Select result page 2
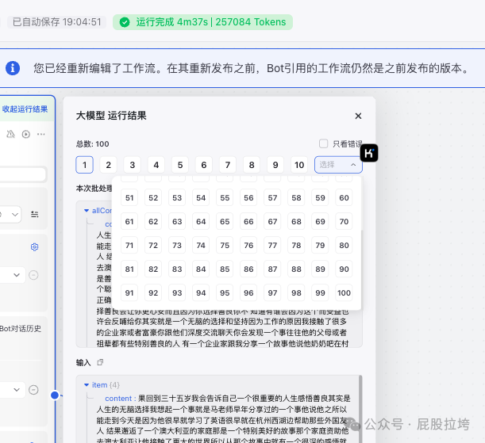 [x=108, y=165]
